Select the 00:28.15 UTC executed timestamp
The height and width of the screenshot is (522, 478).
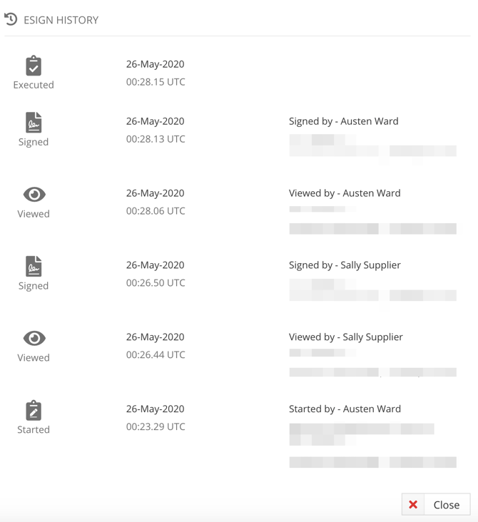coord(156,82)
